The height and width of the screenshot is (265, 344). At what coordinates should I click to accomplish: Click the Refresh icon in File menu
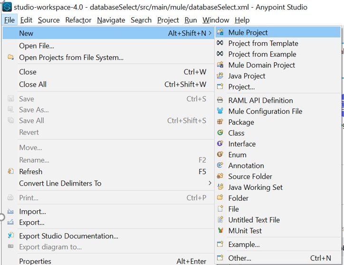pos(10,172)
